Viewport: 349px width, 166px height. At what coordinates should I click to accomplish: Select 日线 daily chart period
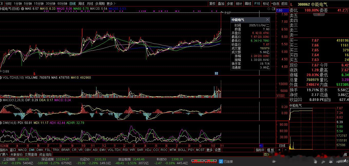click(x=73, y=4)
